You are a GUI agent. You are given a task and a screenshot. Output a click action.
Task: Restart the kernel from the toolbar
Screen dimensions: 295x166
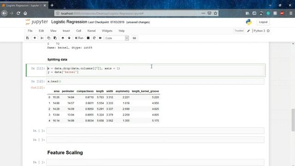(x=94, y=38)
